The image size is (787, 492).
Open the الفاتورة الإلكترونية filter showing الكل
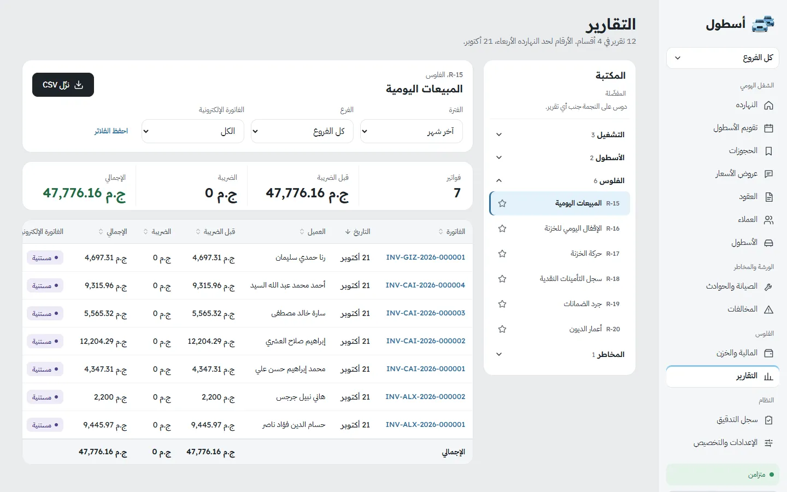(x=192, y=131)
